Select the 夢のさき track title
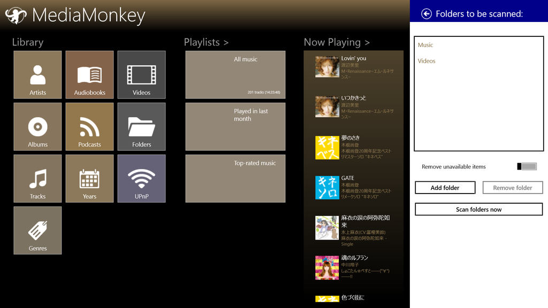 [350, 137]
